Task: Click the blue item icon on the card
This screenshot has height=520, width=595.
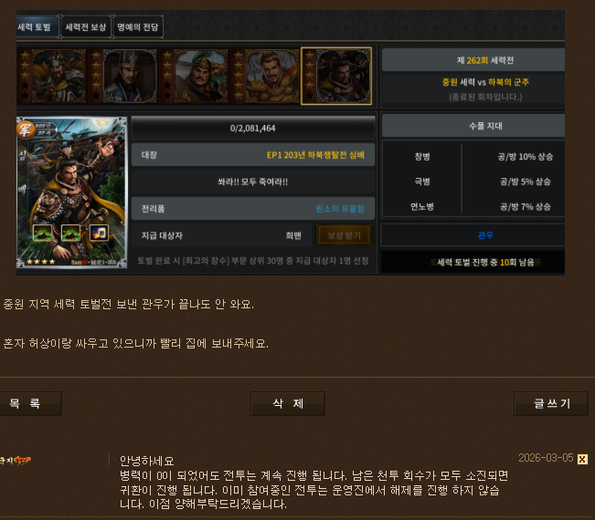Action: click(x=99, y=233)
